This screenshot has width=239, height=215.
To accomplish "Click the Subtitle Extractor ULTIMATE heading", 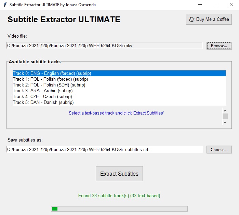I will click(x=64, y=19).
